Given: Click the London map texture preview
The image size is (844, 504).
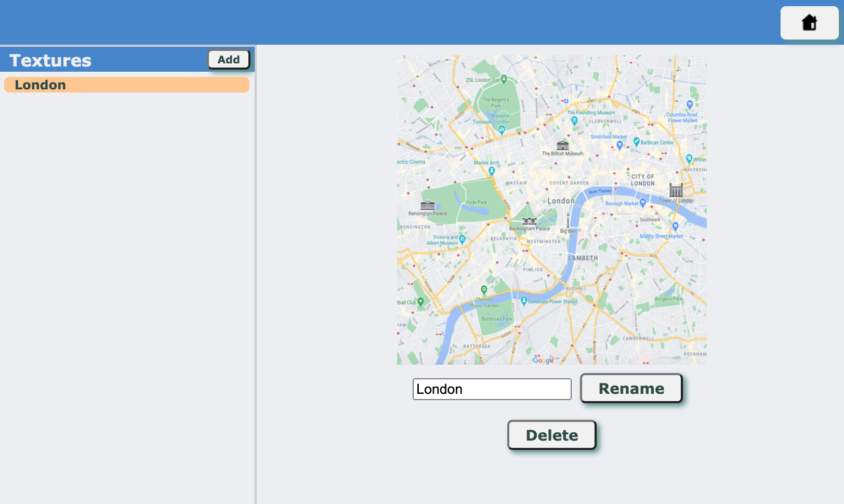Looking at the screenshot, I should click(x=552, y=210).
